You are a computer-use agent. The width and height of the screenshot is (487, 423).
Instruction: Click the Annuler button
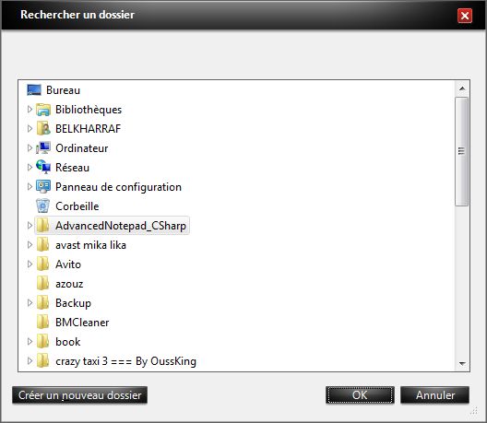(434, 395)
